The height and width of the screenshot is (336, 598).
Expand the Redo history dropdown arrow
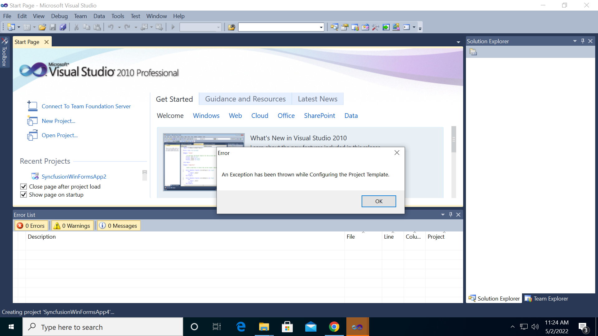[135, 27]
